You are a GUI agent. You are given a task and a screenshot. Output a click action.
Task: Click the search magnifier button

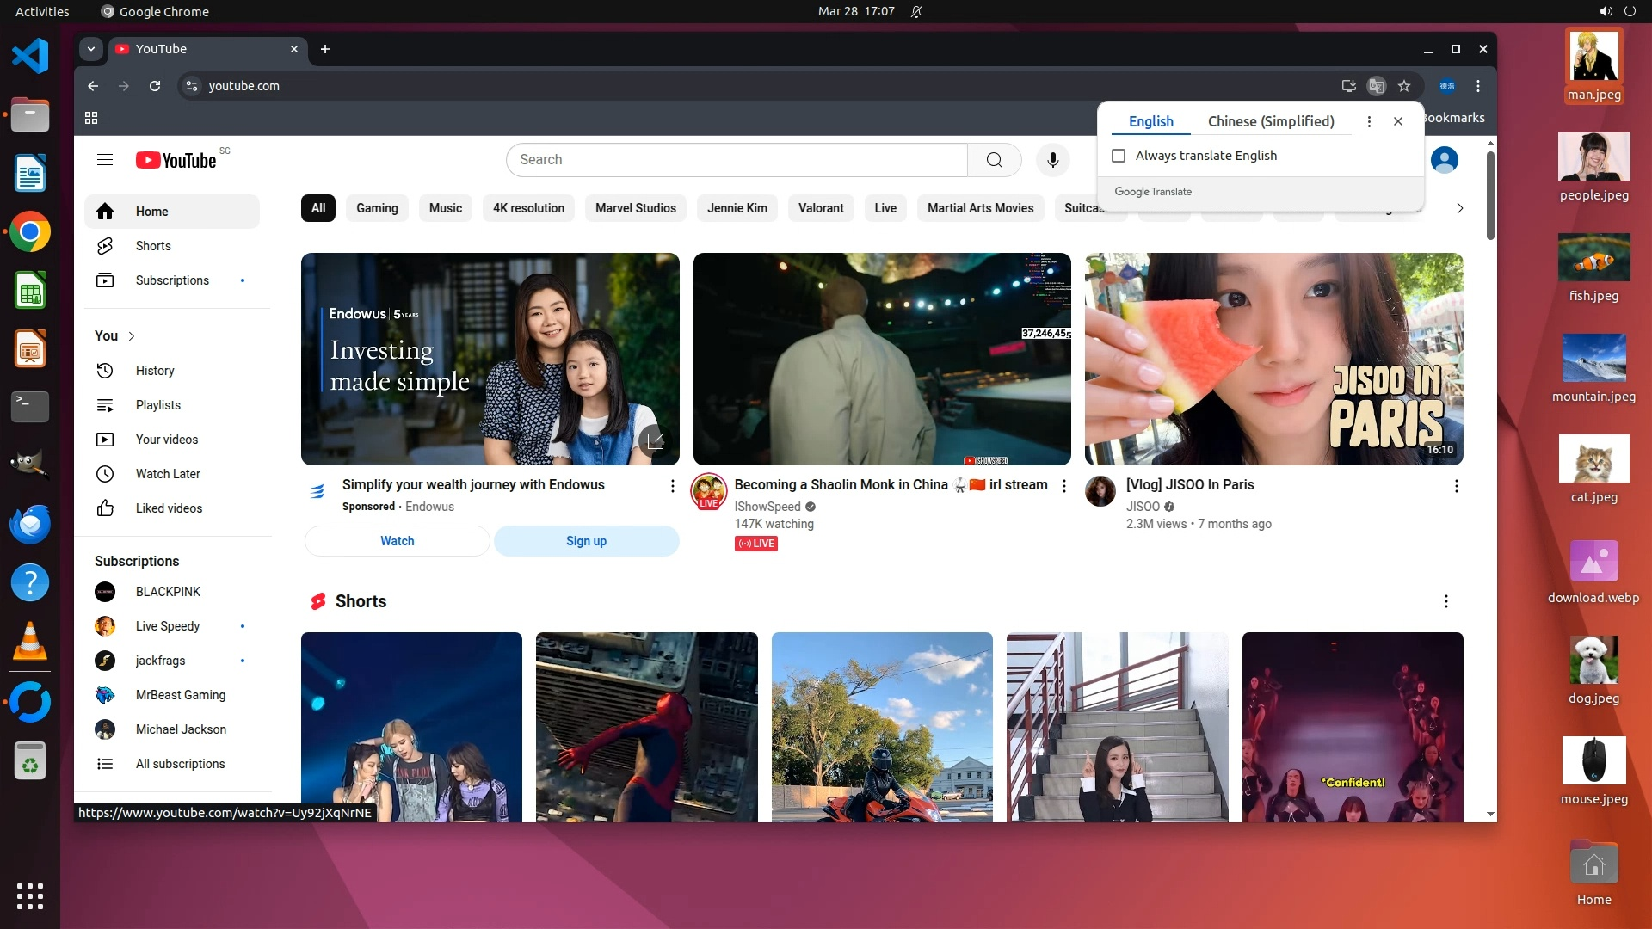point(994,160)
